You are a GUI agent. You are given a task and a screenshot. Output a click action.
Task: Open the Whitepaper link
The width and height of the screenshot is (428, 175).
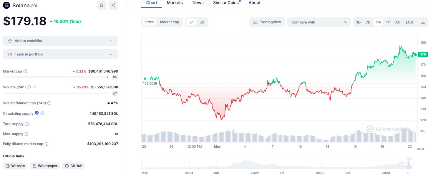45,166
